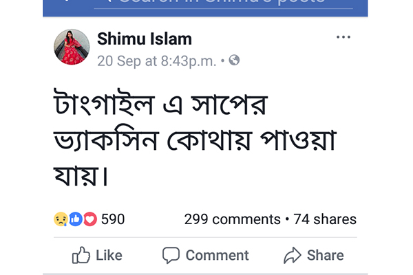The width and height of the screenshot is (413, 275).
Task: Tap the Share button text
Action: click(326, 255)
